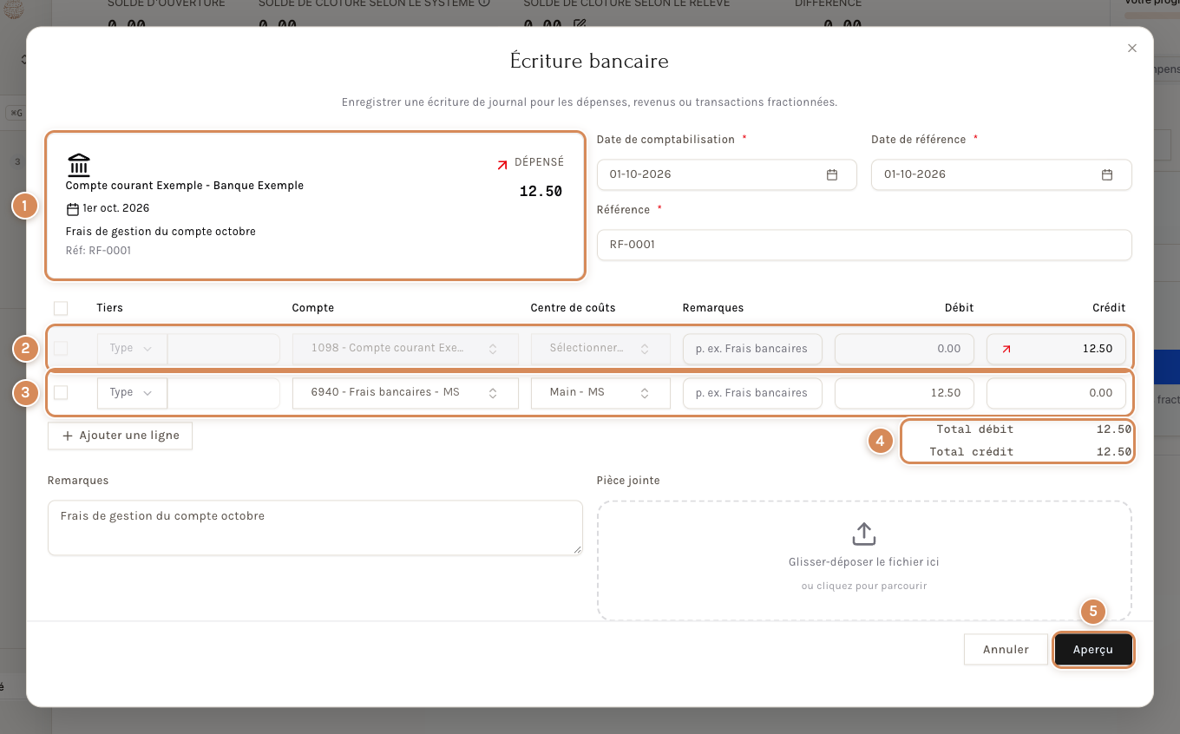Viewport: 1180px width, 734px height.
Task: Open the 6940 - Frais bancaires - MS account dropdown
Action: click(x=405, y=393)
